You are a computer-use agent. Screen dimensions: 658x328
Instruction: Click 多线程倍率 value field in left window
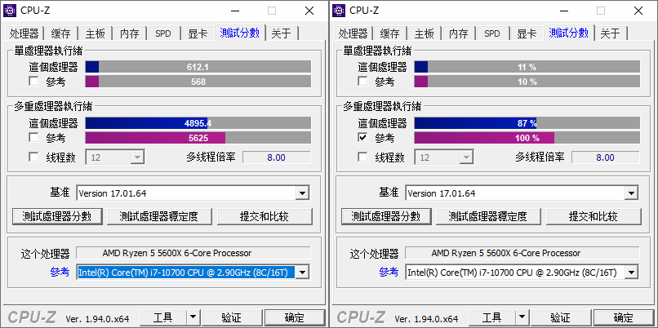coord(277,157)
